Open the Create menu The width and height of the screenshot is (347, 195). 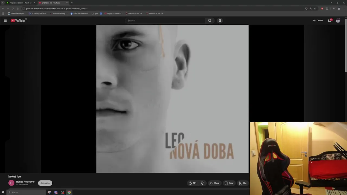(x=318, y=21)
